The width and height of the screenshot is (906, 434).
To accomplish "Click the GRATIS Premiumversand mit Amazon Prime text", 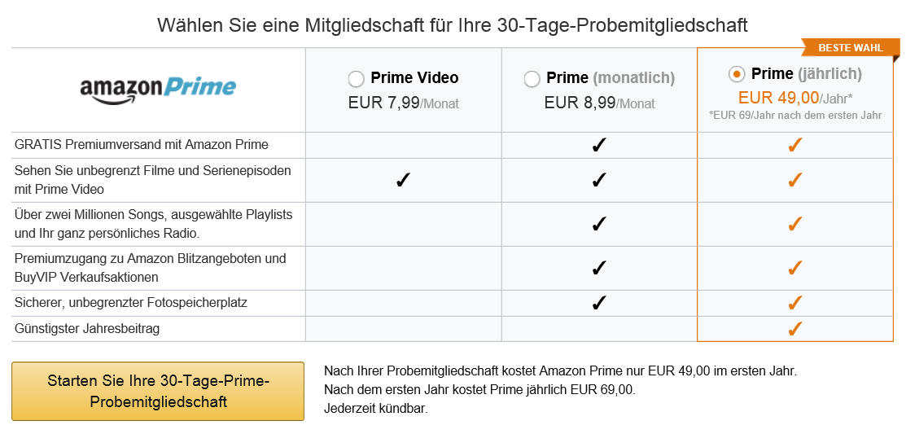I will pos(142,144).
